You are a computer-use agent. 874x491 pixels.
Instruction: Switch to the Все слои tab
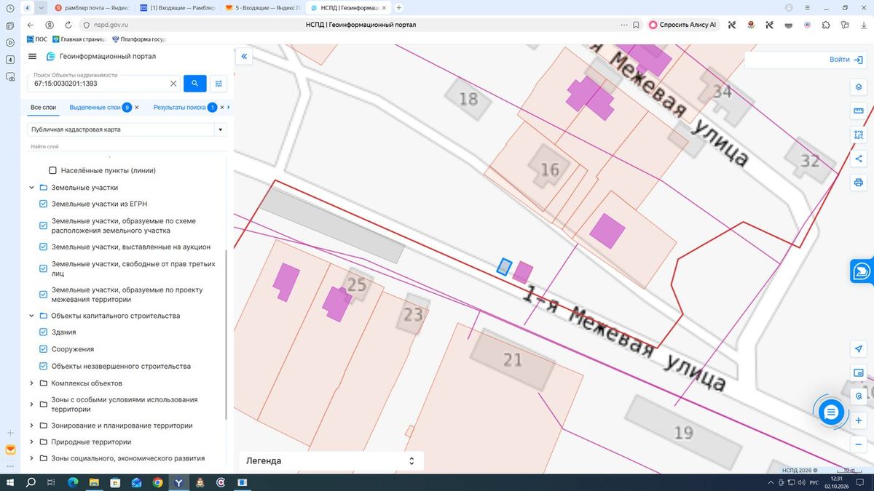[43, 108]
